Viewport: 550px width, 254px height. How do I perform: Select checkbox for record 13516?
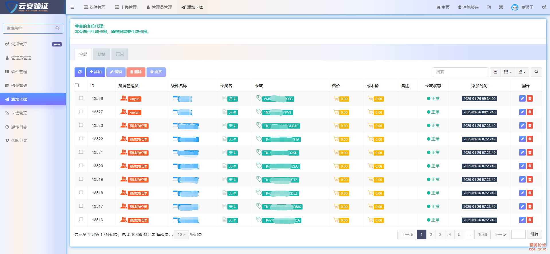81,220
